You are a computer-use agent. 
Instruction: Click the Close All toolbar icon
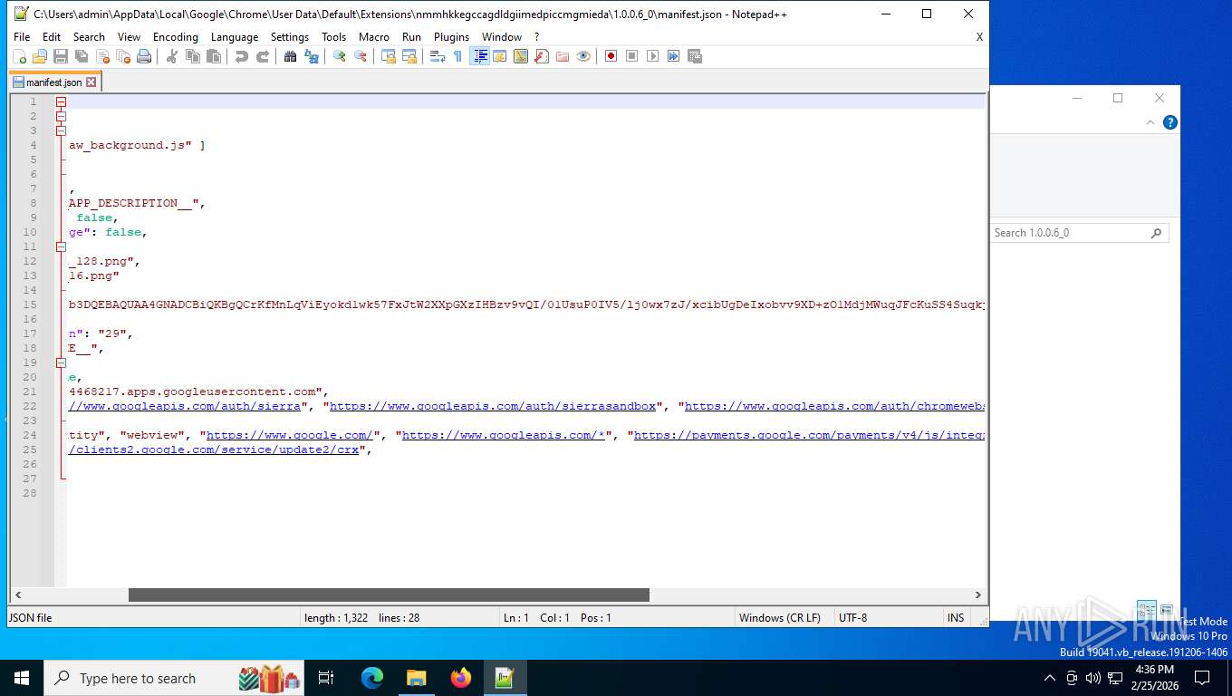[122, 56]
